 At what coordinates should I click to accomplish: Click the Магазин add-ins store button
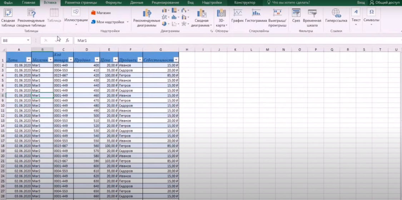(101, 13)
